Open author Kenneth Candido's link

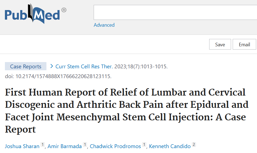(170, 146)
